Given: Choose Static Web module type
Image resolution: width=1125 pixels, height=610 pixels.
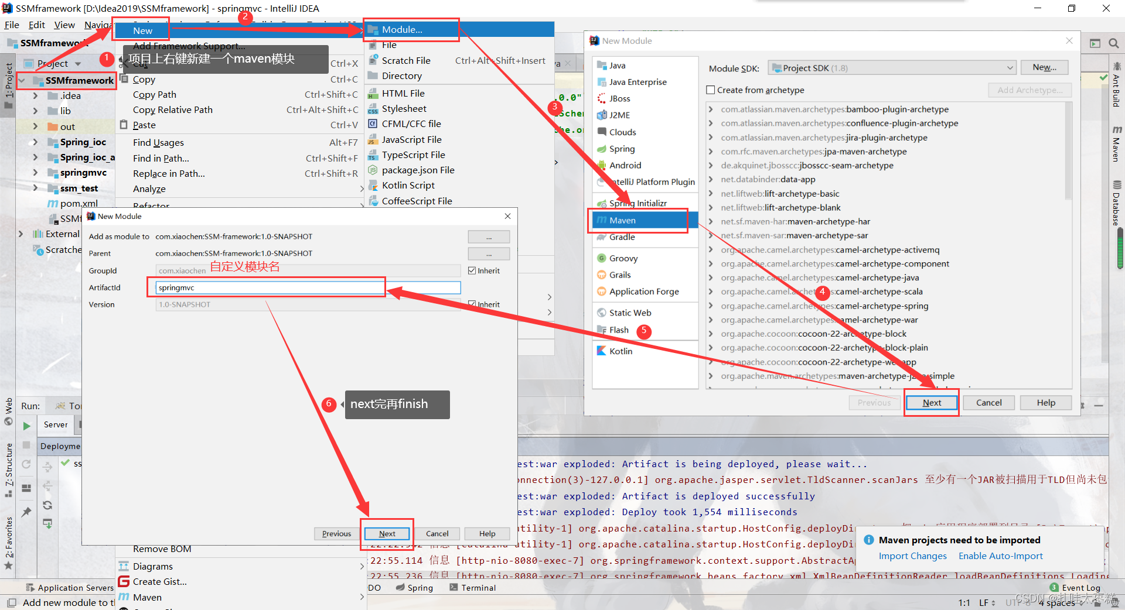Looking at the screenshot, I should pos(630,313).
